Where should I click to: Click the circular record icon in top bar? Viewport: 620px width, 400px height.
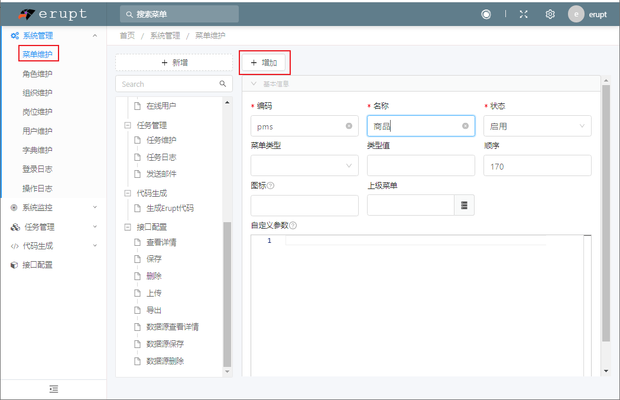coord(486,14)
